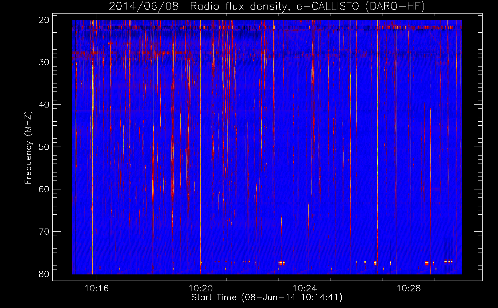Viewport: 498px width, 308px height.
Task: Click the 70 frequency tick label
Action: tap(44, 232)
